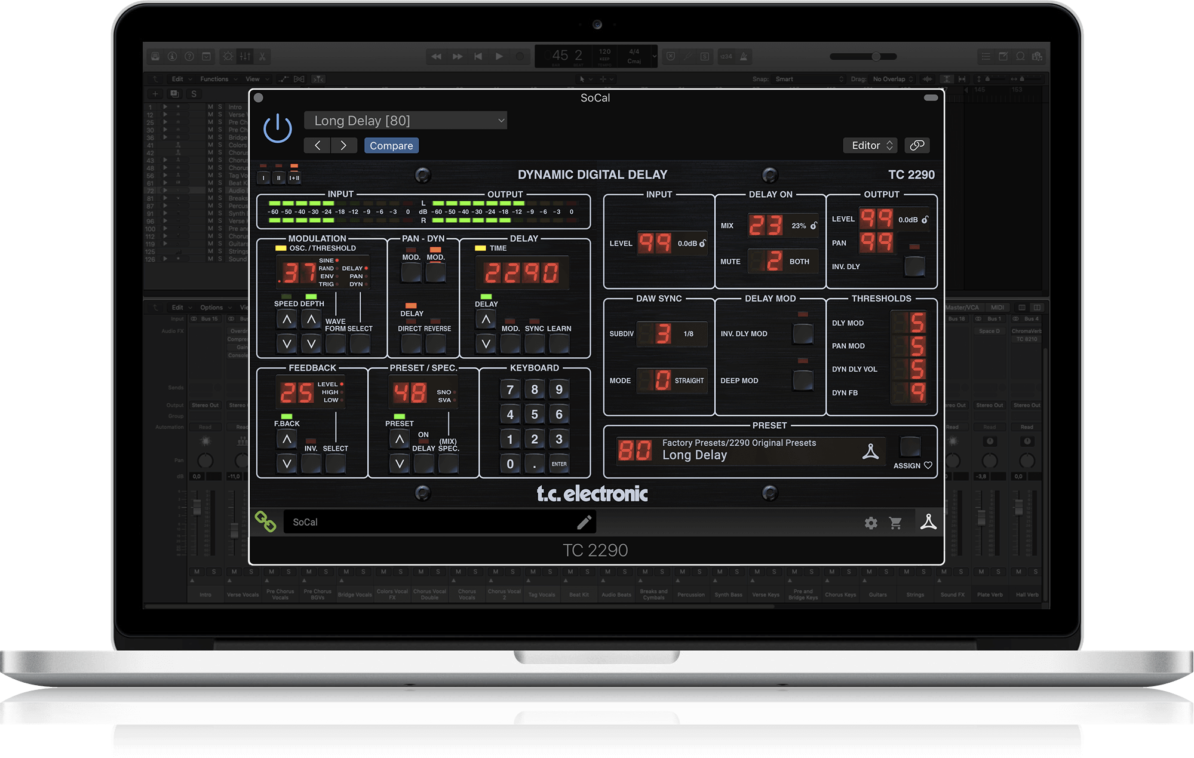Enable the DEEP MOD switch
Screen dimensions: 1194x758
(802, 380)
